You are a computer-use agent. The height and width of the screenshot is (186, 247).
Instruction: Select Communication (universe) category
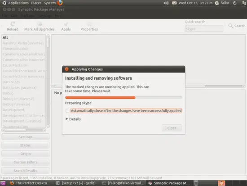tap(24, 60)
